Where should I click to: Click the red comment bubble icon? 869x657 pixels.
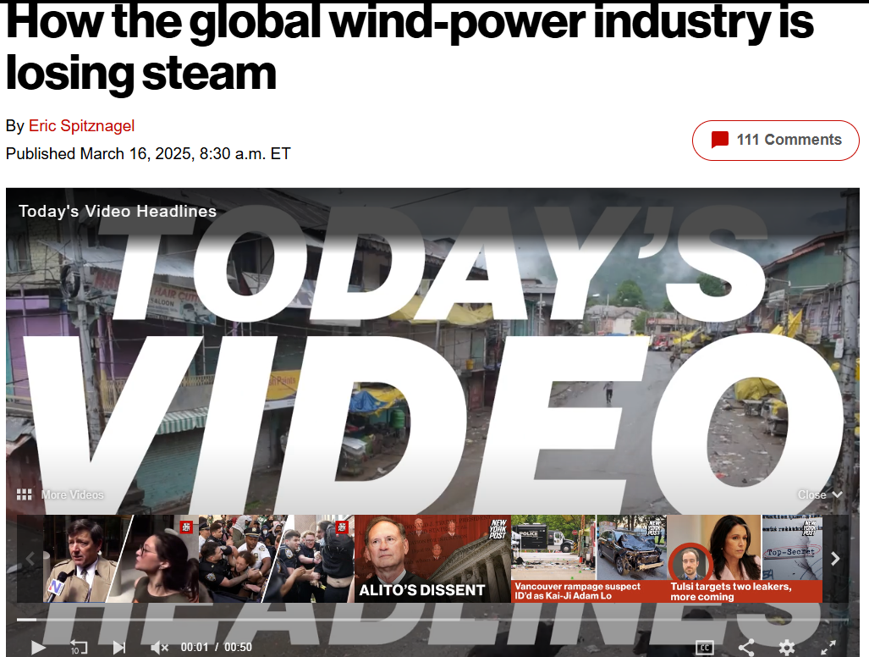pos(719,140)
